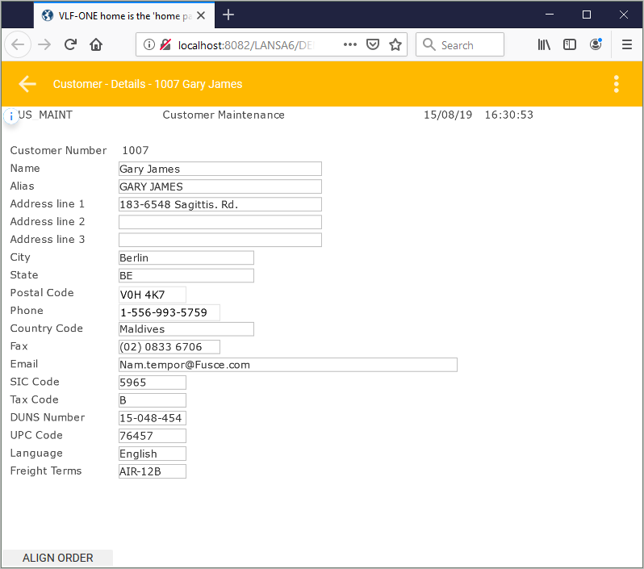Click the back arrow in the yellow header
Image resolution: width=644 pixels, height=569 pixels.
tap(27, 84)
